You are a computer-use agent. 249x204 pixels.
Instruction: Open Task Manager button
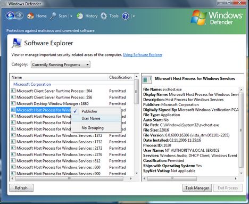click(197, 188)
